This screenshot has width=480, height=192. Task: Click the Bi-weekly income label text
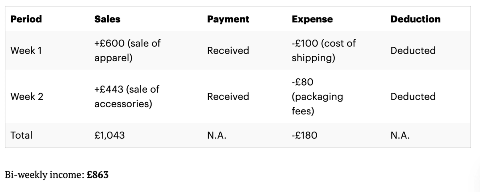(x=44, y=175)
